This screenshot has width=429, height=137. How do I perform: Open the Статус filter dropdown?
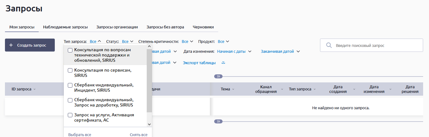pos(128,41)
